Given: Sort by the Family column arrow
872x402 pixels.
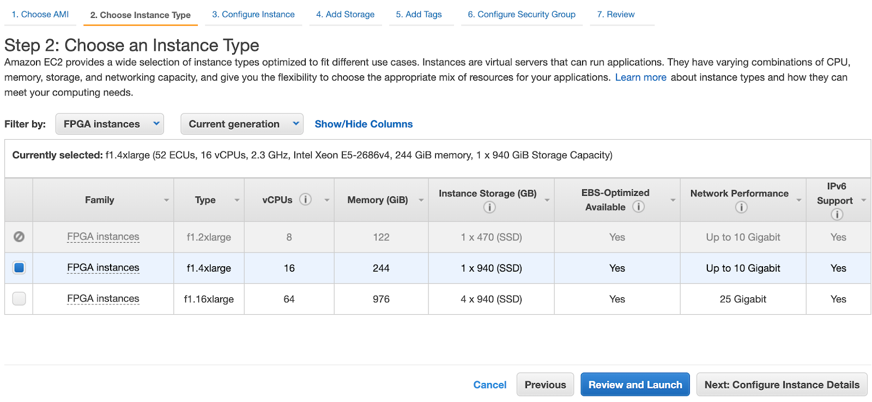Looking at the screenshot, I should coord(166,200).
